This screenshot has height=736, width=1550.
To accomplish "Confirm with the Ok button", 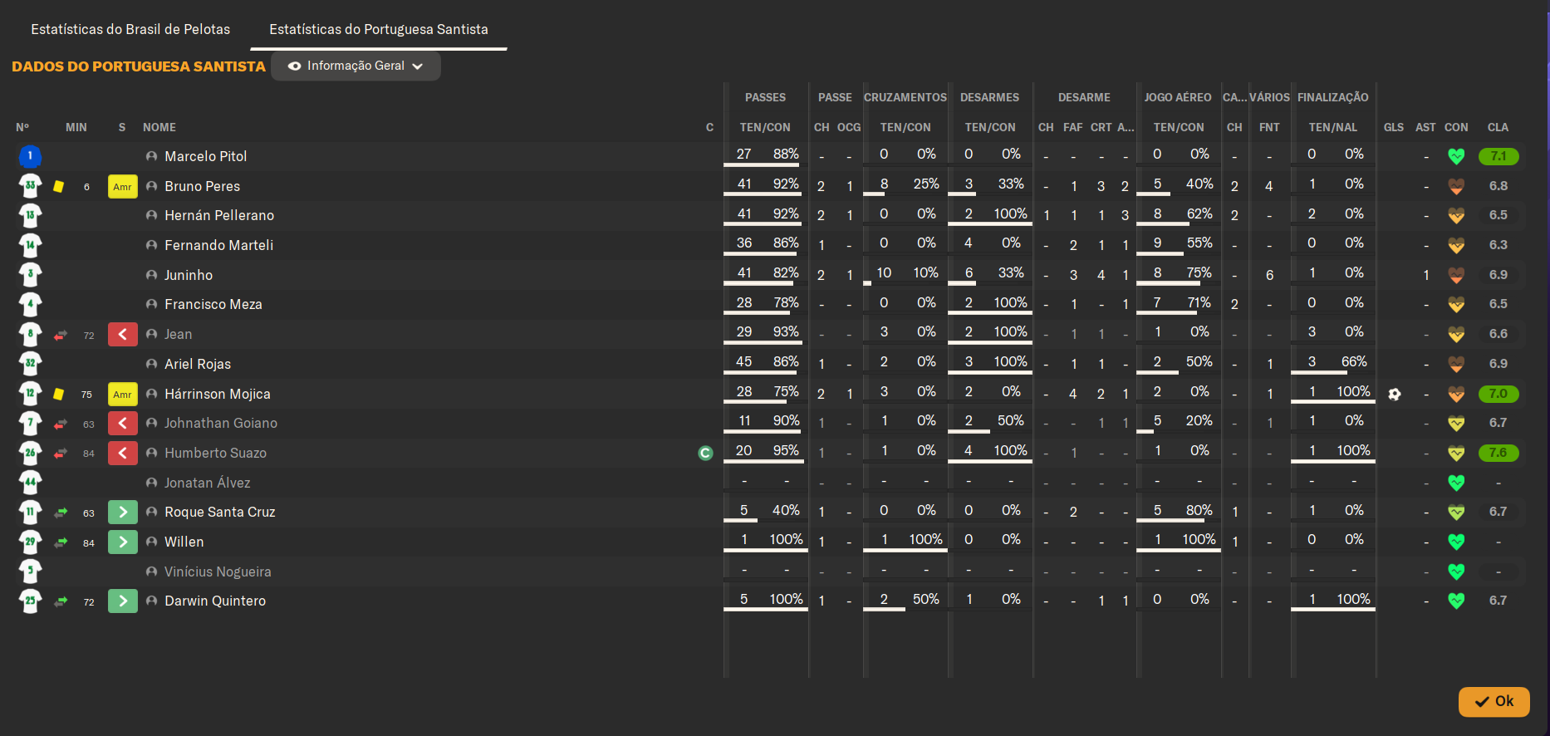I will click(1494, 701).
